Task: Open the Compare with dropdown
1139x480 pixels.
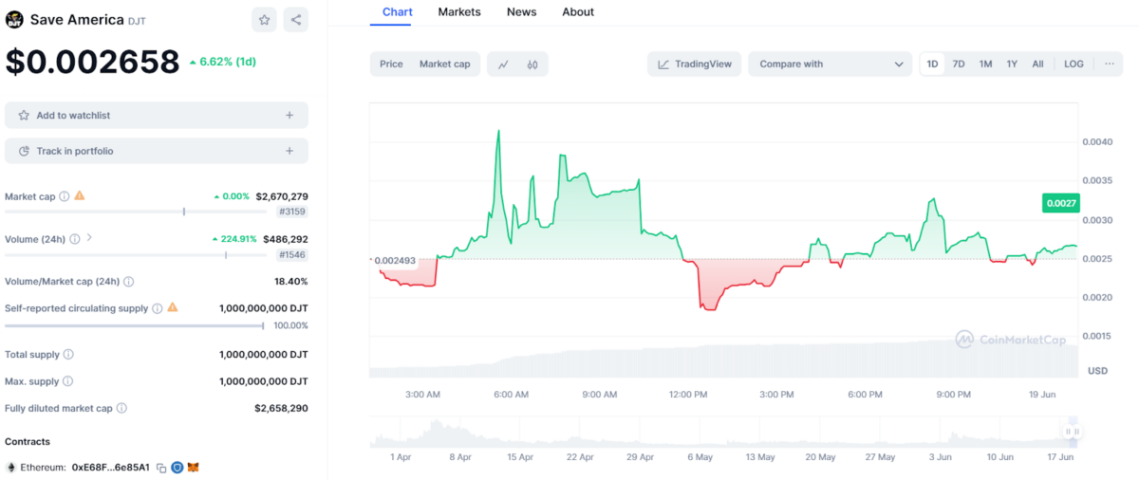Action: (831, 64)
